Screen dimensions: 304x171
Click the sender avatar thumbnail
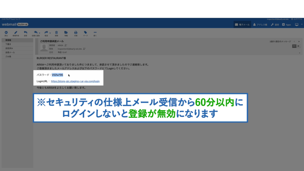tap(44, 48)
